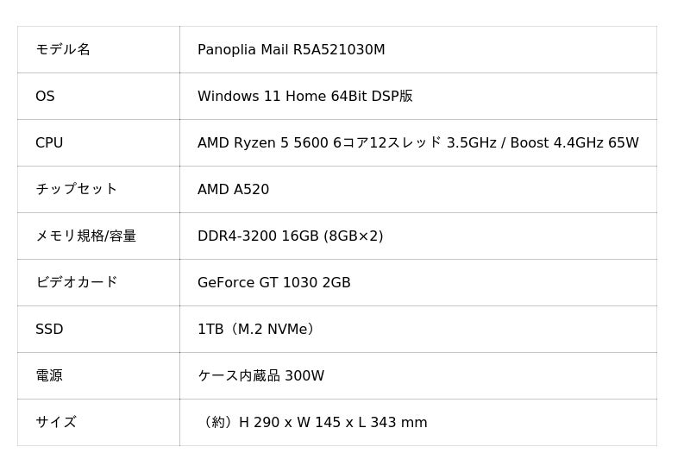Click the Boost 4.4GHz 65W text
The width and height of the screenshot is (690, 472).
pyautogui.click(x=574, y=143)
